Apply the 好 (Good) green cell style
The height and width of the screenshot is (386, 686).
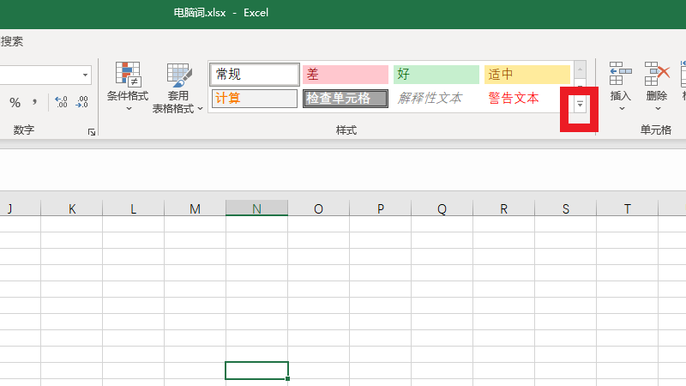pos(436,74)
